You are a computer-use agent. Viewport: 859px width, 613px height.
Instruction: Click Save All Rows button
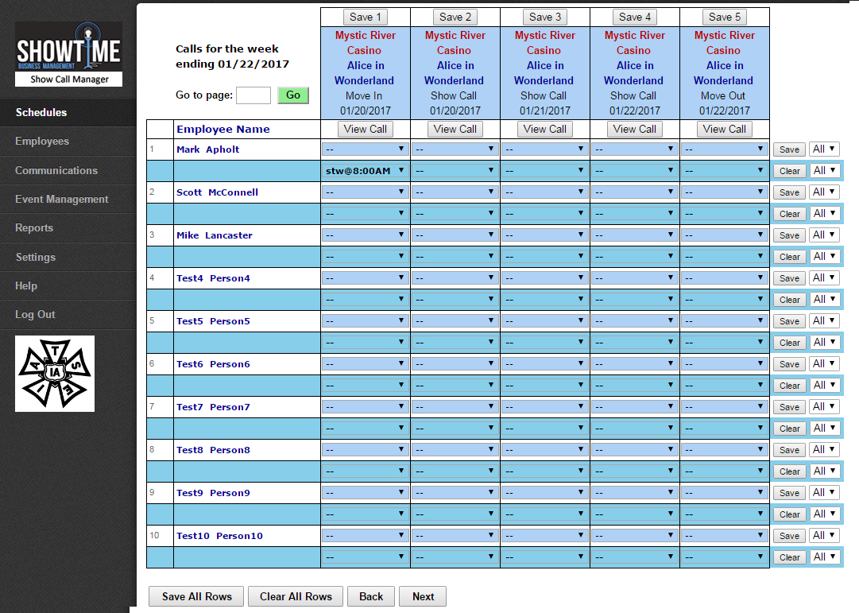pos(197,596)
